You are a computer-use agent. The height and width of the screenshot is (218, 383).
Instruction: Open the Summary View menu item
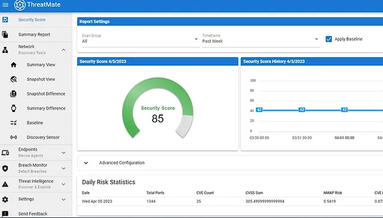(x=41, y=65)
